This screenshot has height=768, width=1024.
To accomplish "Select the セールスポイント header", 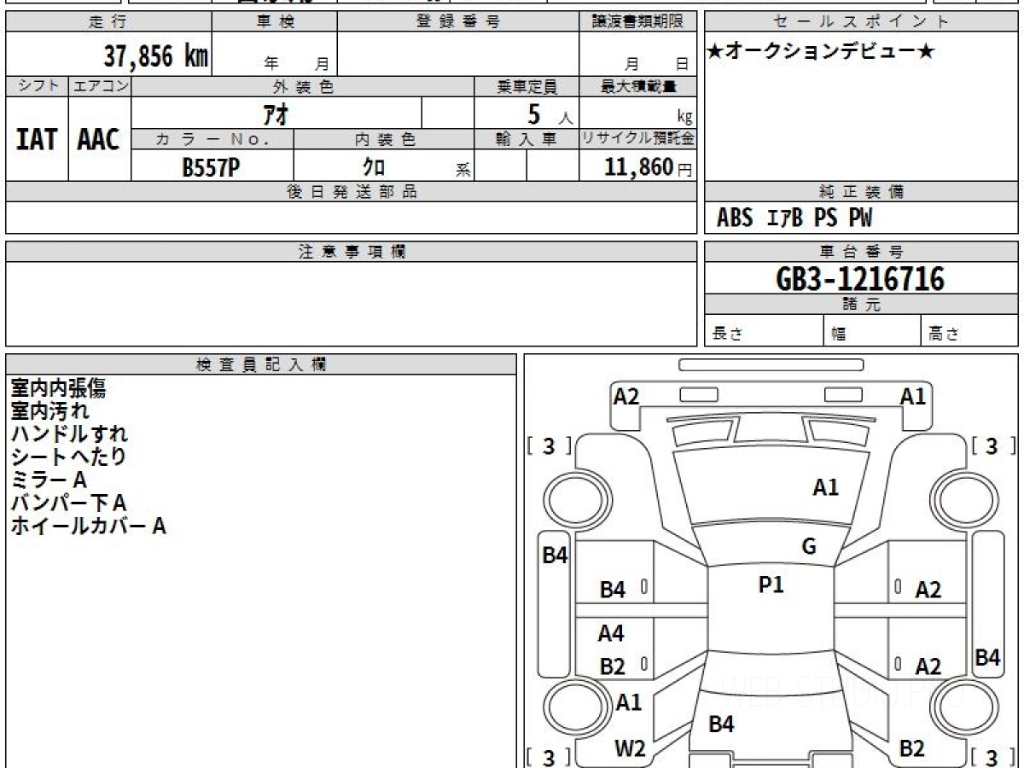I will point(861,22).
